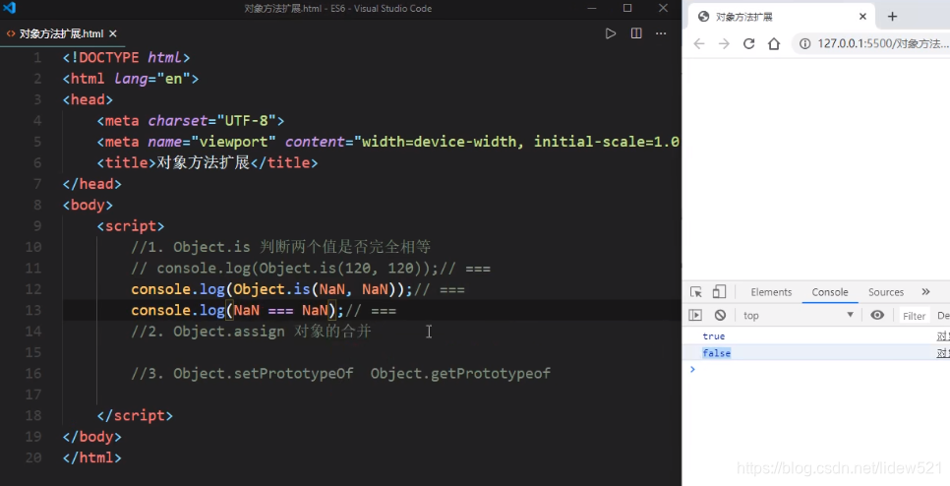Click the title tag text 对象方法扩展

[203, 163]
